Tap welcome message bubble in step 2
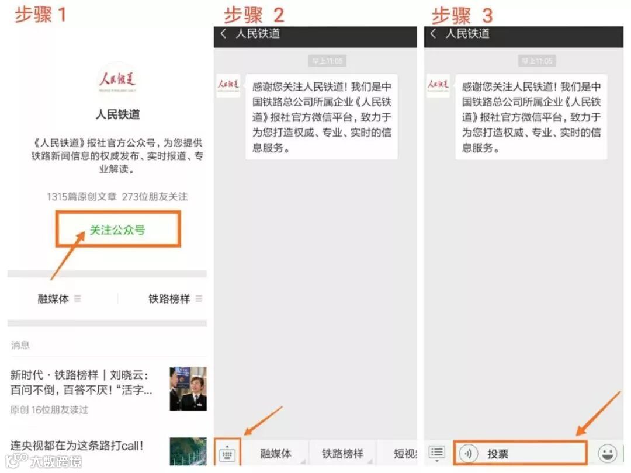Image resolution: width=631 pixels, height=473 pixels. [x=321, y=117]
